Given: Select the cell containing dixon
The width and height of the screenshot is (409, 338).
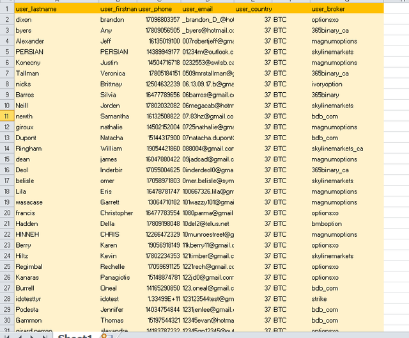Looking at the screenshot, I should pyautogui.click(x=57, y=20).
